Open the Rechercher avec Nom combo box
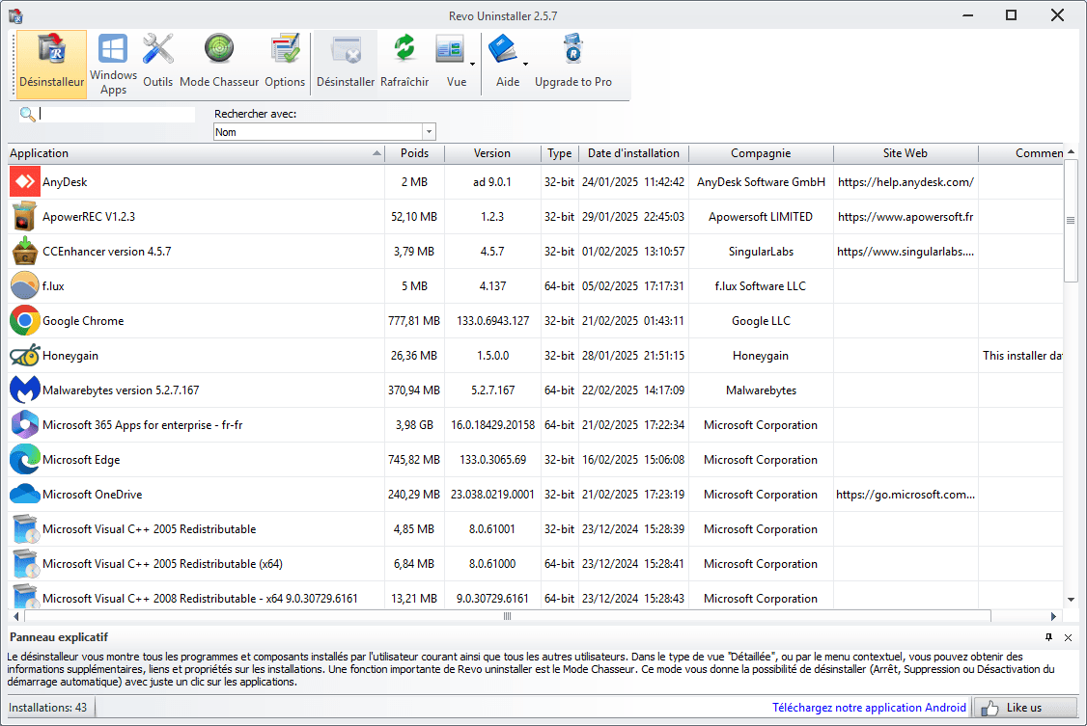The width and height of the screenshot is (1087, 726). [x=324, y=131]
